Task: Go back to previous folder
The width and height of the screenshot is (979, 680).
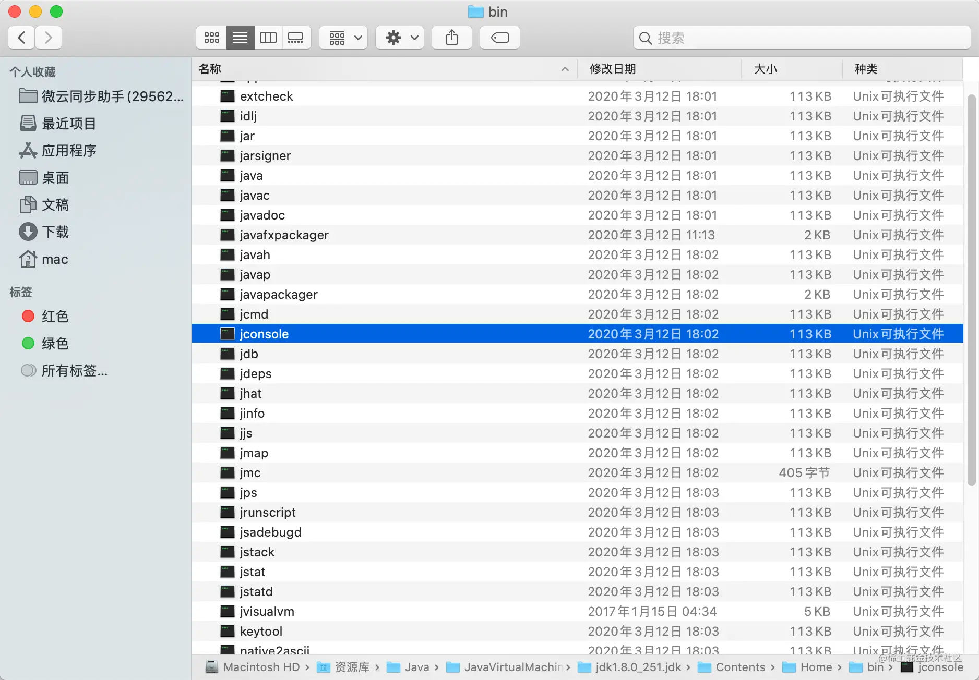Action: [x=22, y=38]
